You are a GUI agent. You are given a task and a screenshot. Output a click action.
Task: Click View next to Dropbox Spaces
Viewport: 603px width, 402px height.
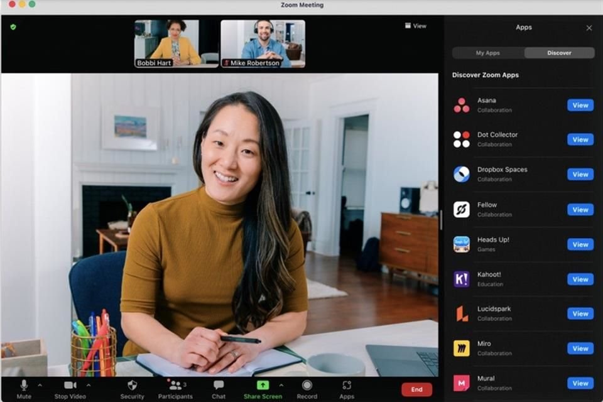(579, 174)
